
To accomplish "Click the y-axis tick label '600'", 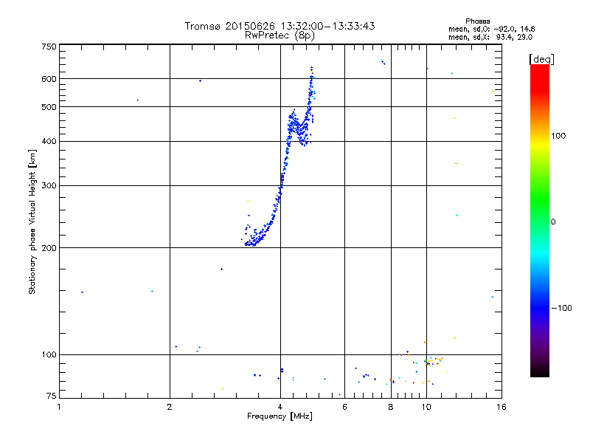I will click(x=49, y=79).
